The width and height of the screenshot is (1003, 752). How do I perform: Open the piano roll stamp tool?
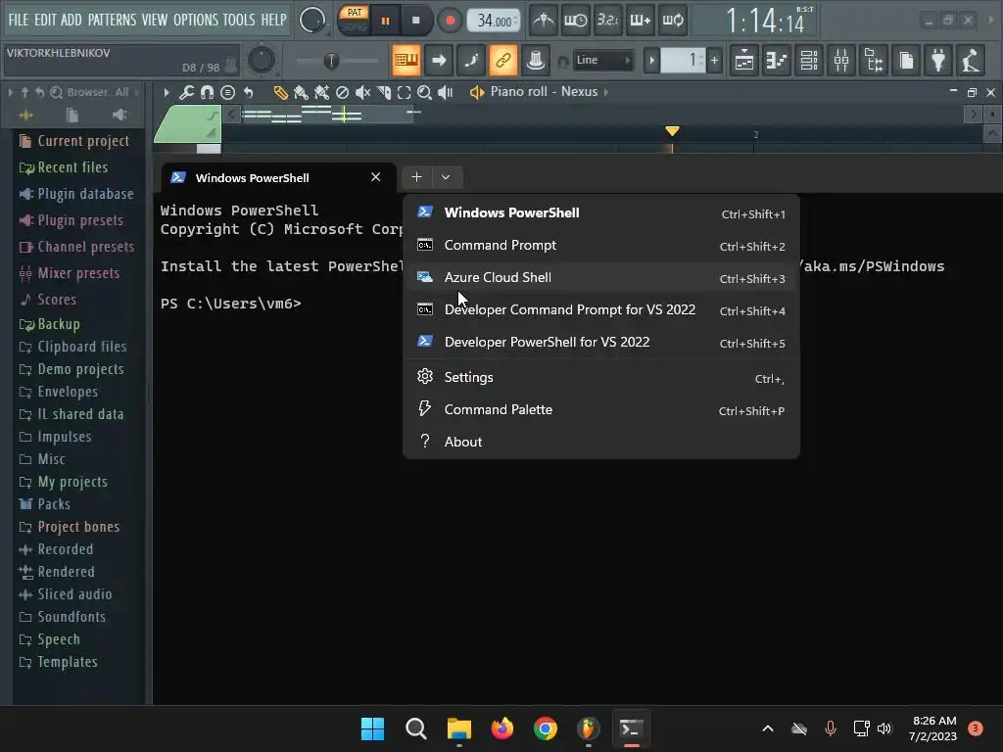[x=227, y=93]
